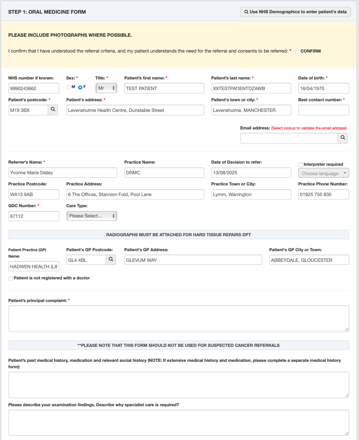
Task: Click the Date of Decision to refer field
Action: pyautogui.click(x=251, y=173)
